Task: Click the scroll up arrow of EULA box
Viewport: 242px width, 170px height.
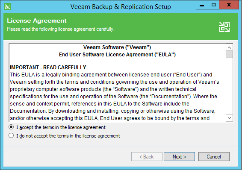Action: 229,47
